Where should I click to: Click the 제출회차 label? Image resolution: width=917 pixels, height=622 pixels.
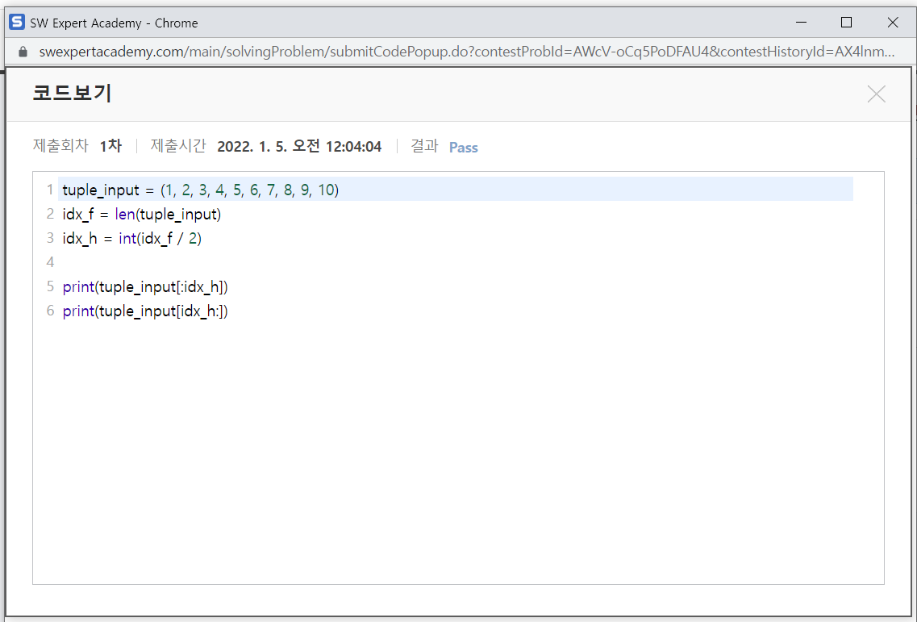60,146
